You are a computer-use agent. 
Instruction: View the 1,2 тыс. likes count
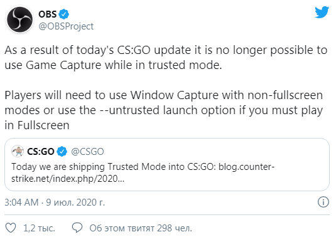coord(39,228)
